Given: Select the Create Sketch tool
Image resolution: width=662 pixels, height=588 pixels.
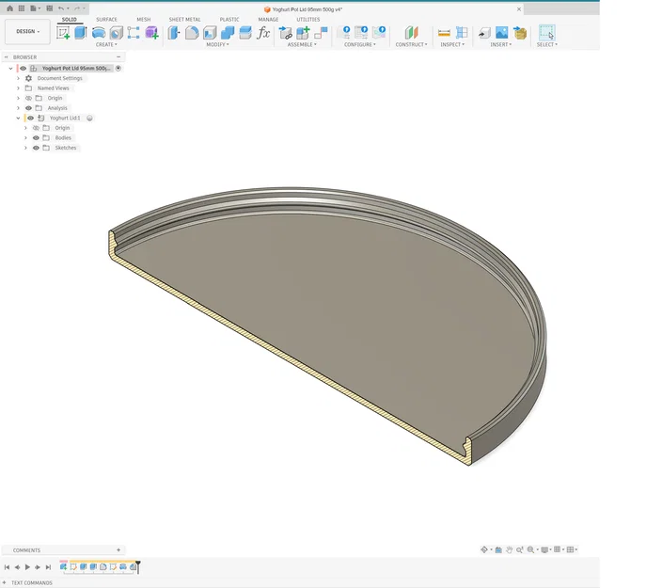Looking at the screenshot, I should tap(63, 33).
